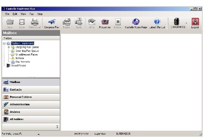
Task: Select the Mailbox supervisor tree item
Action: point(23,43)
